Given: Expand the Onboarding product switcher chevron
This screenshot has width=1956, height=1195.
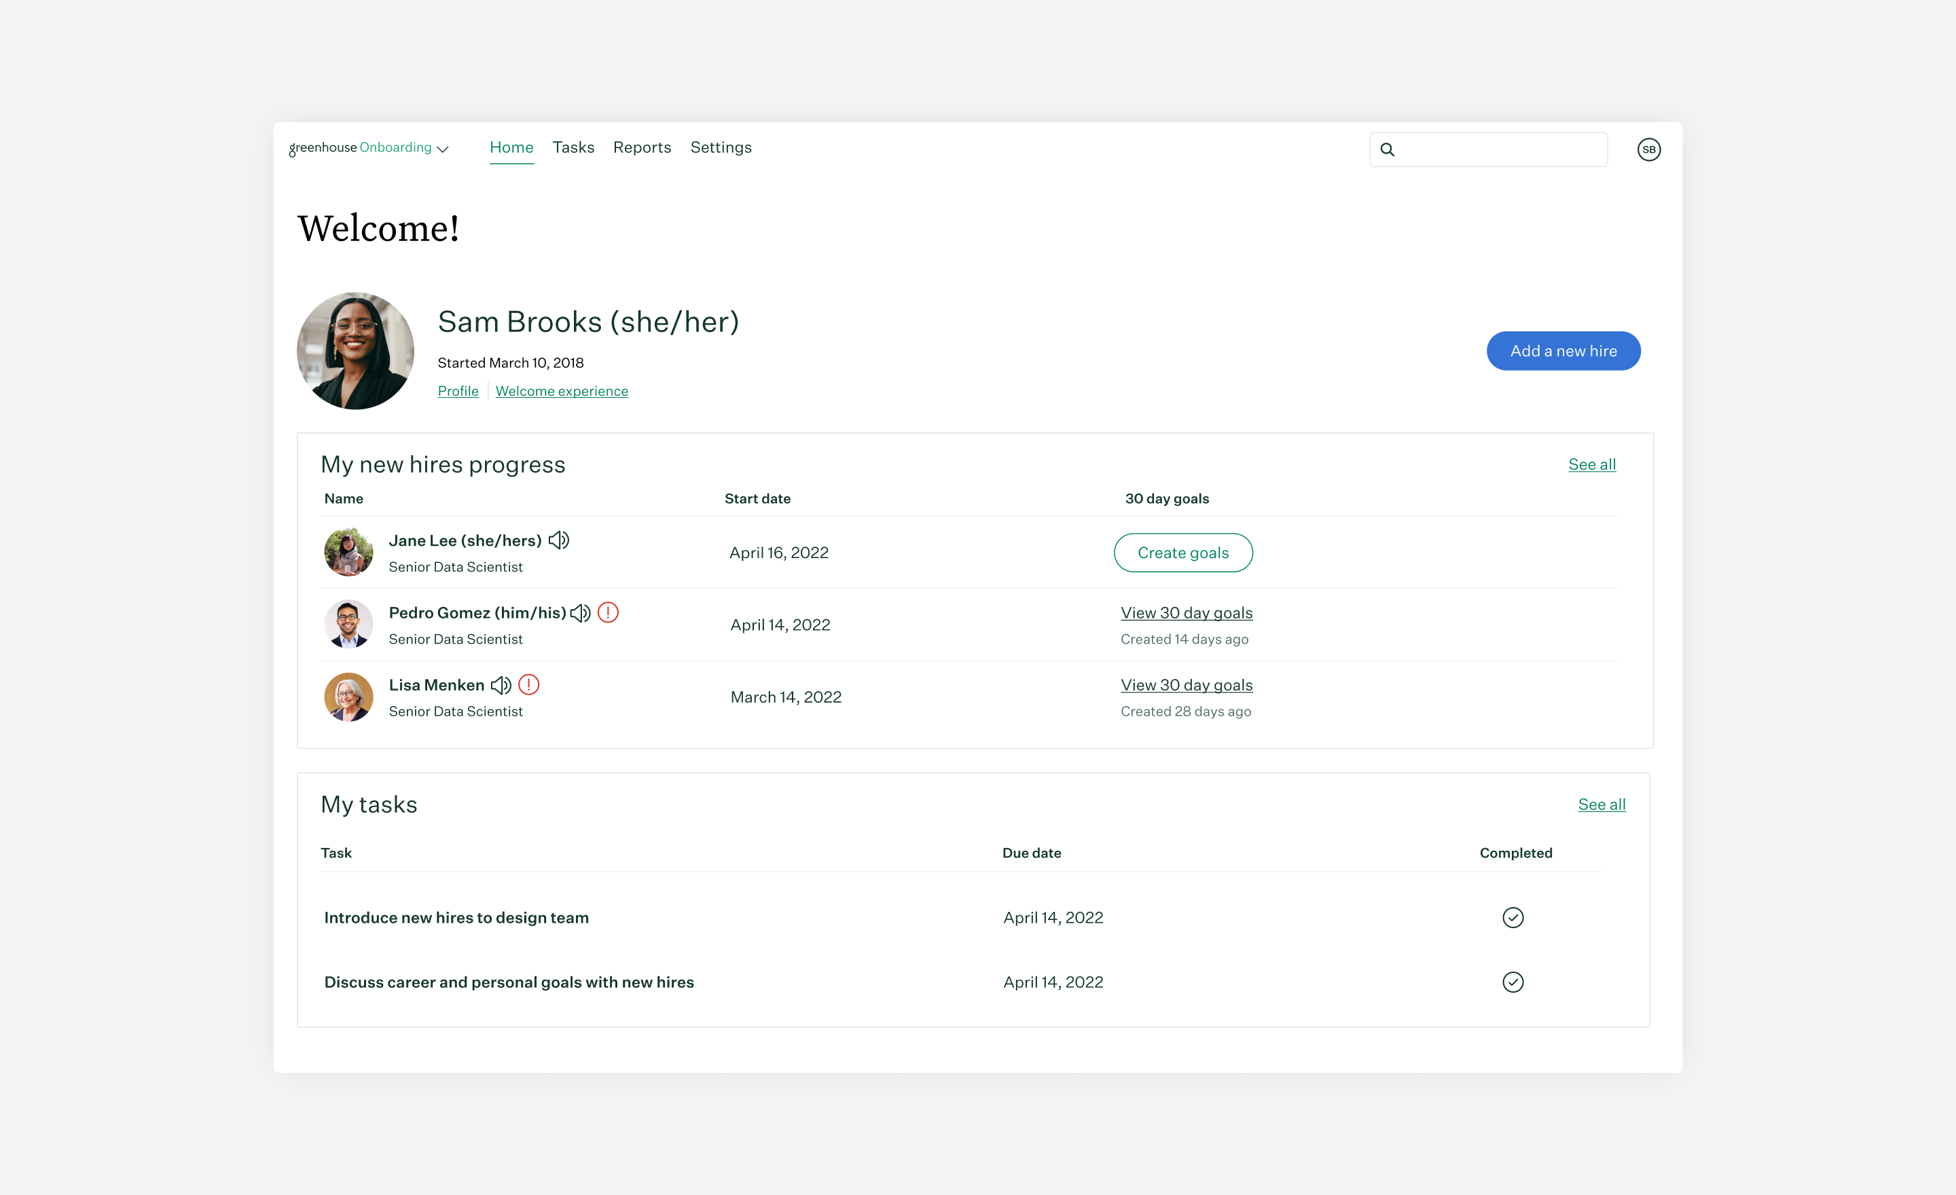Looking at the screenshot, I should pyautogui.click(x=443, y=149).
